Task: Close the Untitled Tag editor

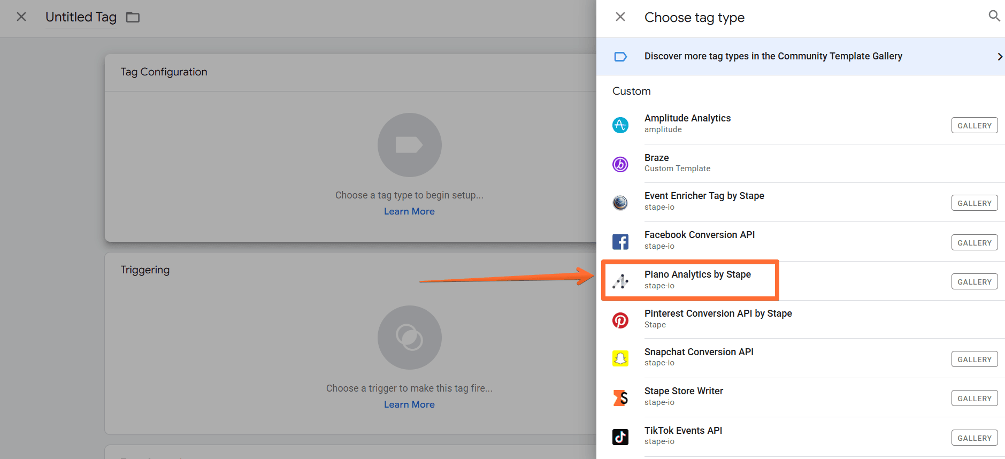Action: (x=21, y=17)
